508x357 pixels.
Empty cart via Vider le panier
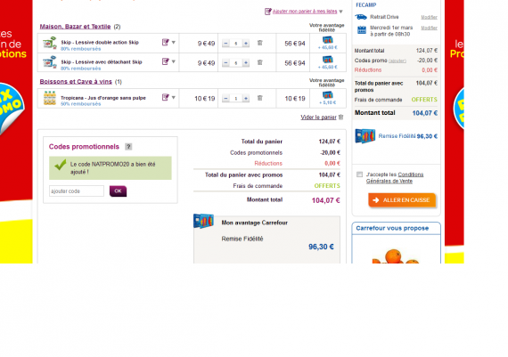coord(318,118)
